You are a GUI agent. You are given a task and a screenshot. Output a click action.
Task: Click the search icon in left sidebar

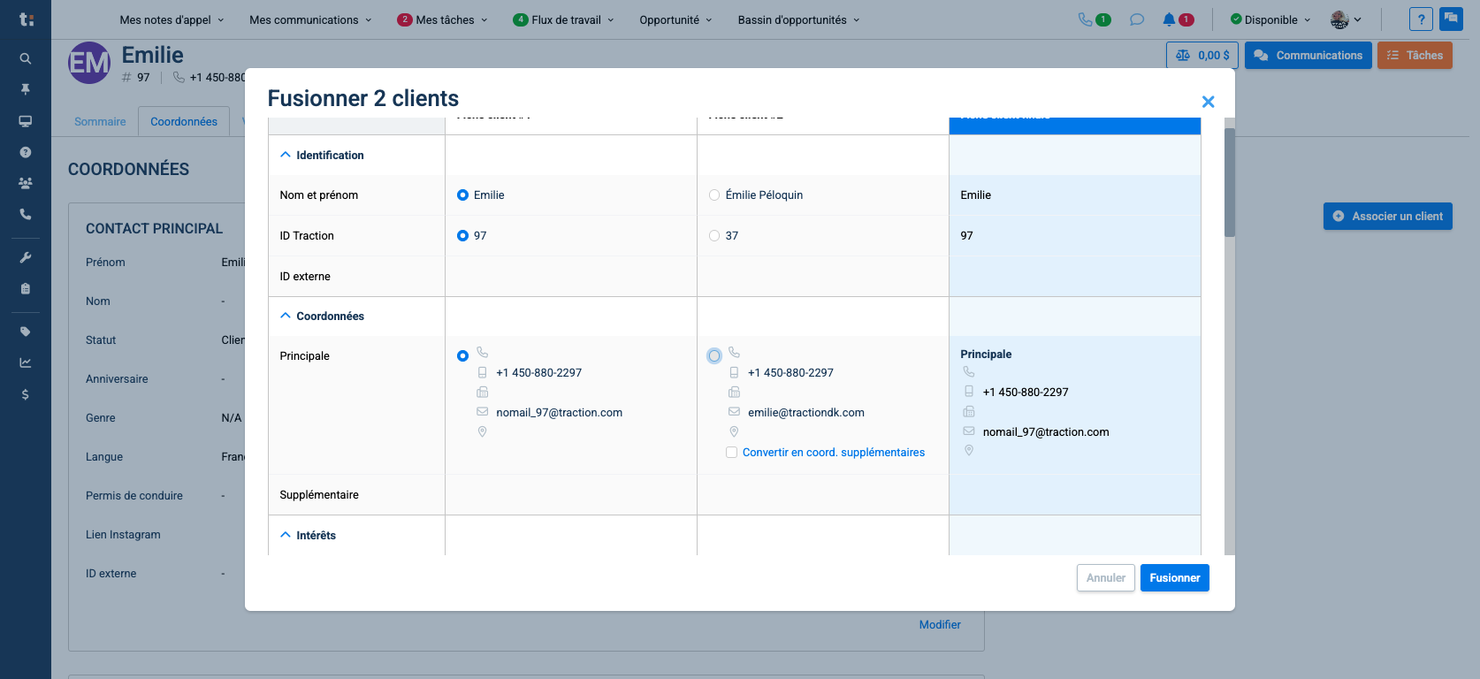[x=26, y=58]
